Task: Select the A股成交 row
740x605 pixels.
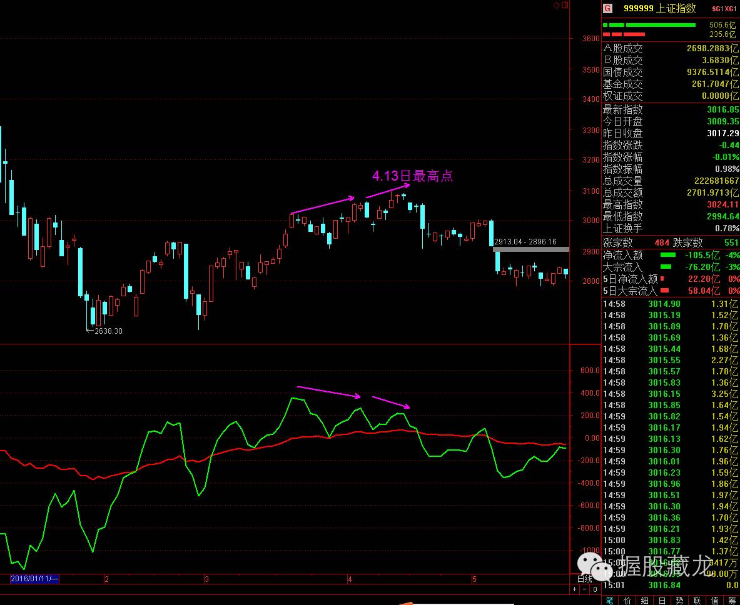Action: pyautogui.click(x=671, y=48)
